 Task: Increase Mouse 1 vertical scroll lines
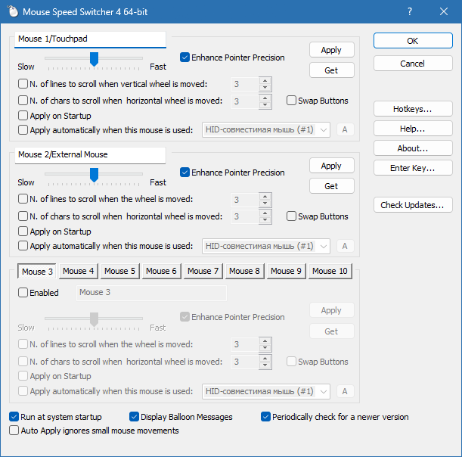tap(265, 80)
